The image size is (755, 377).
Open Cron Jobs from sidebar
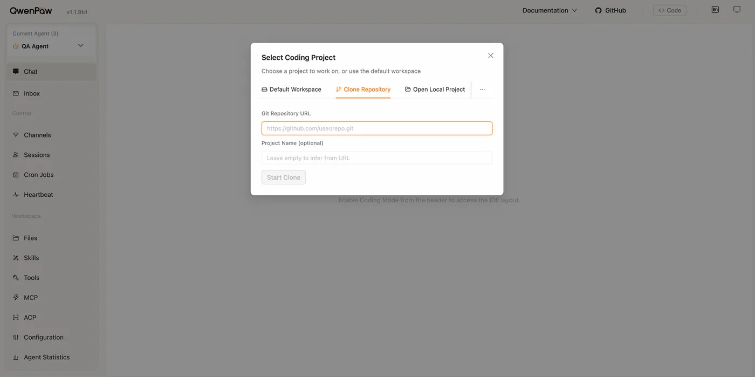[51, 175]
